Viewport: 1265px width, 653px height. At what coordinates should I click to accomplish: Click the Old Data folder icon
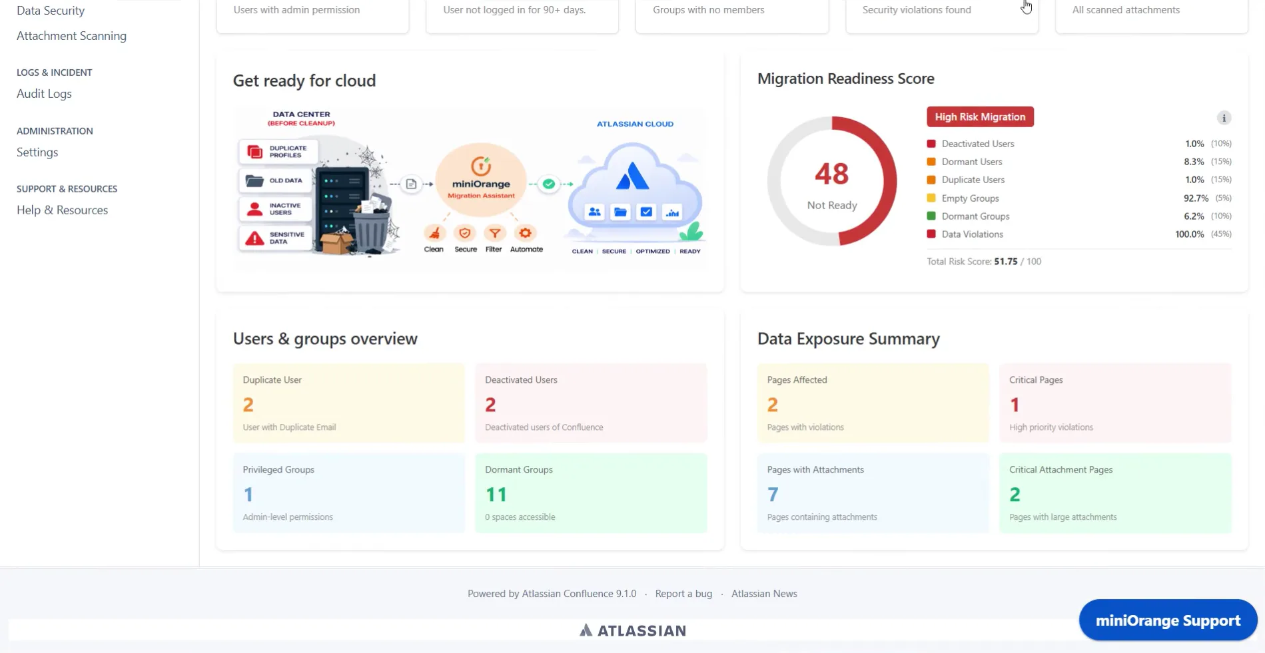point(254,180)
